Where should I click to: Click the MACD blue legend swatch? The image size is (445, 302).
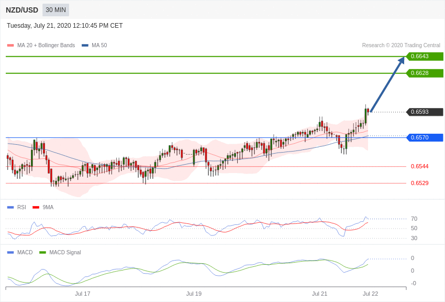pos(10,252)
